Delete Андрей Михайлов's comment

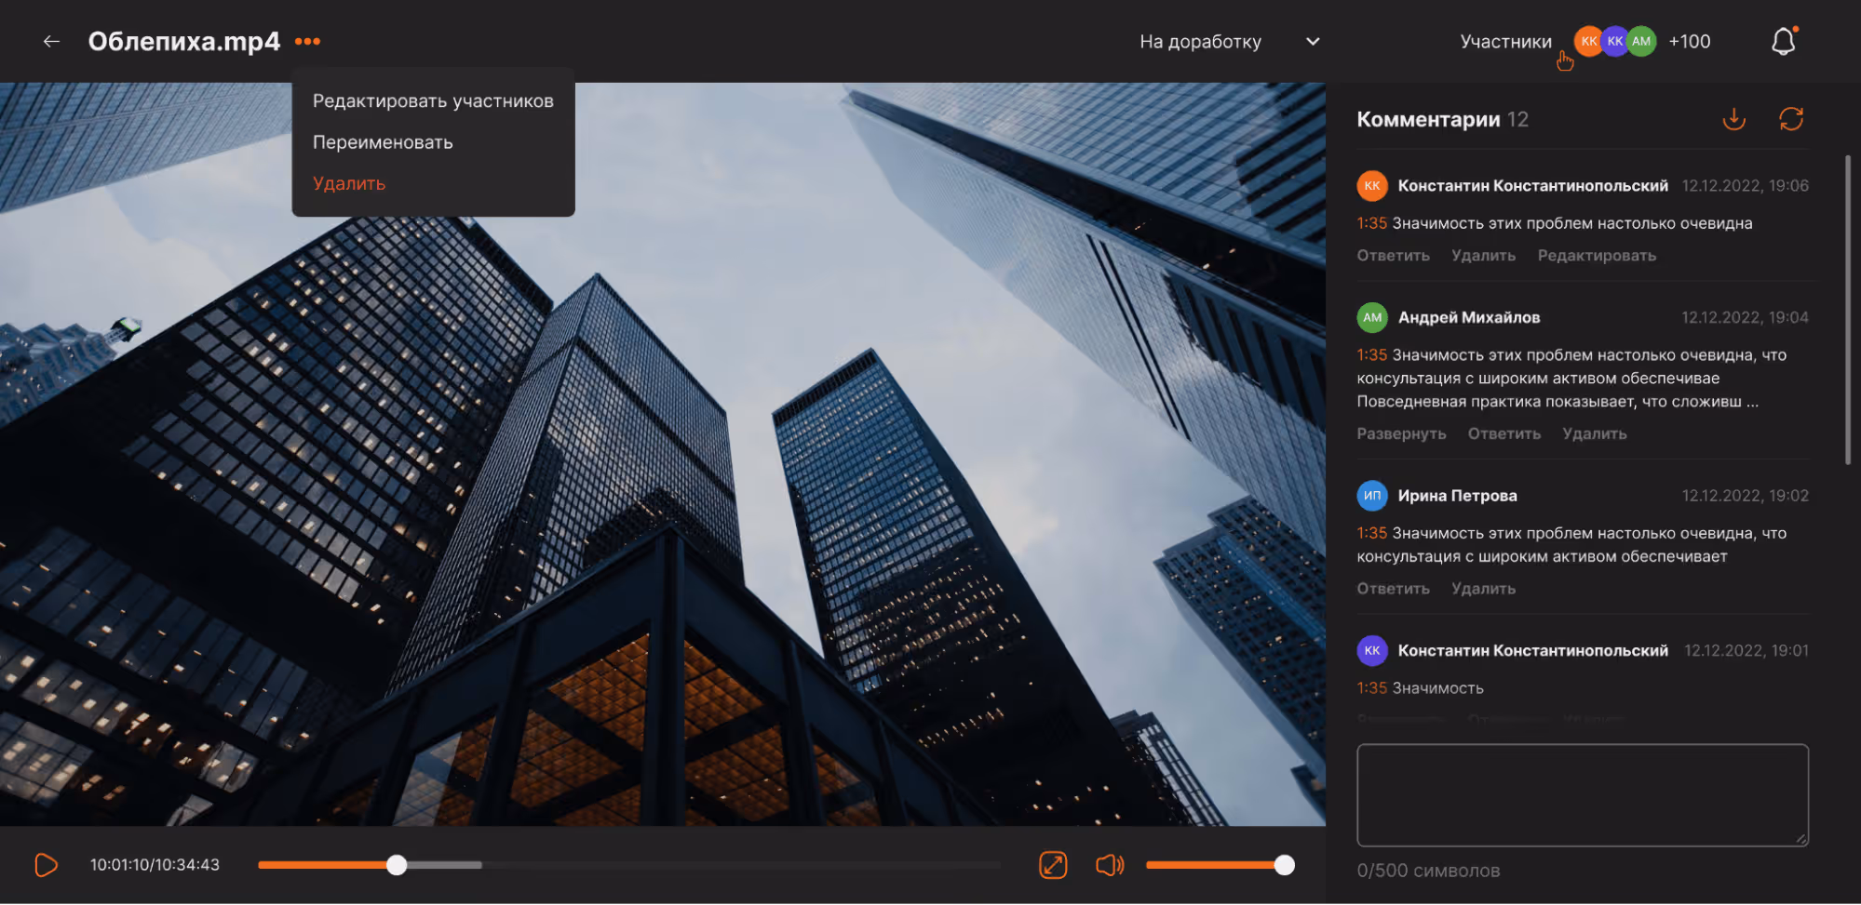coord(1595,434)
